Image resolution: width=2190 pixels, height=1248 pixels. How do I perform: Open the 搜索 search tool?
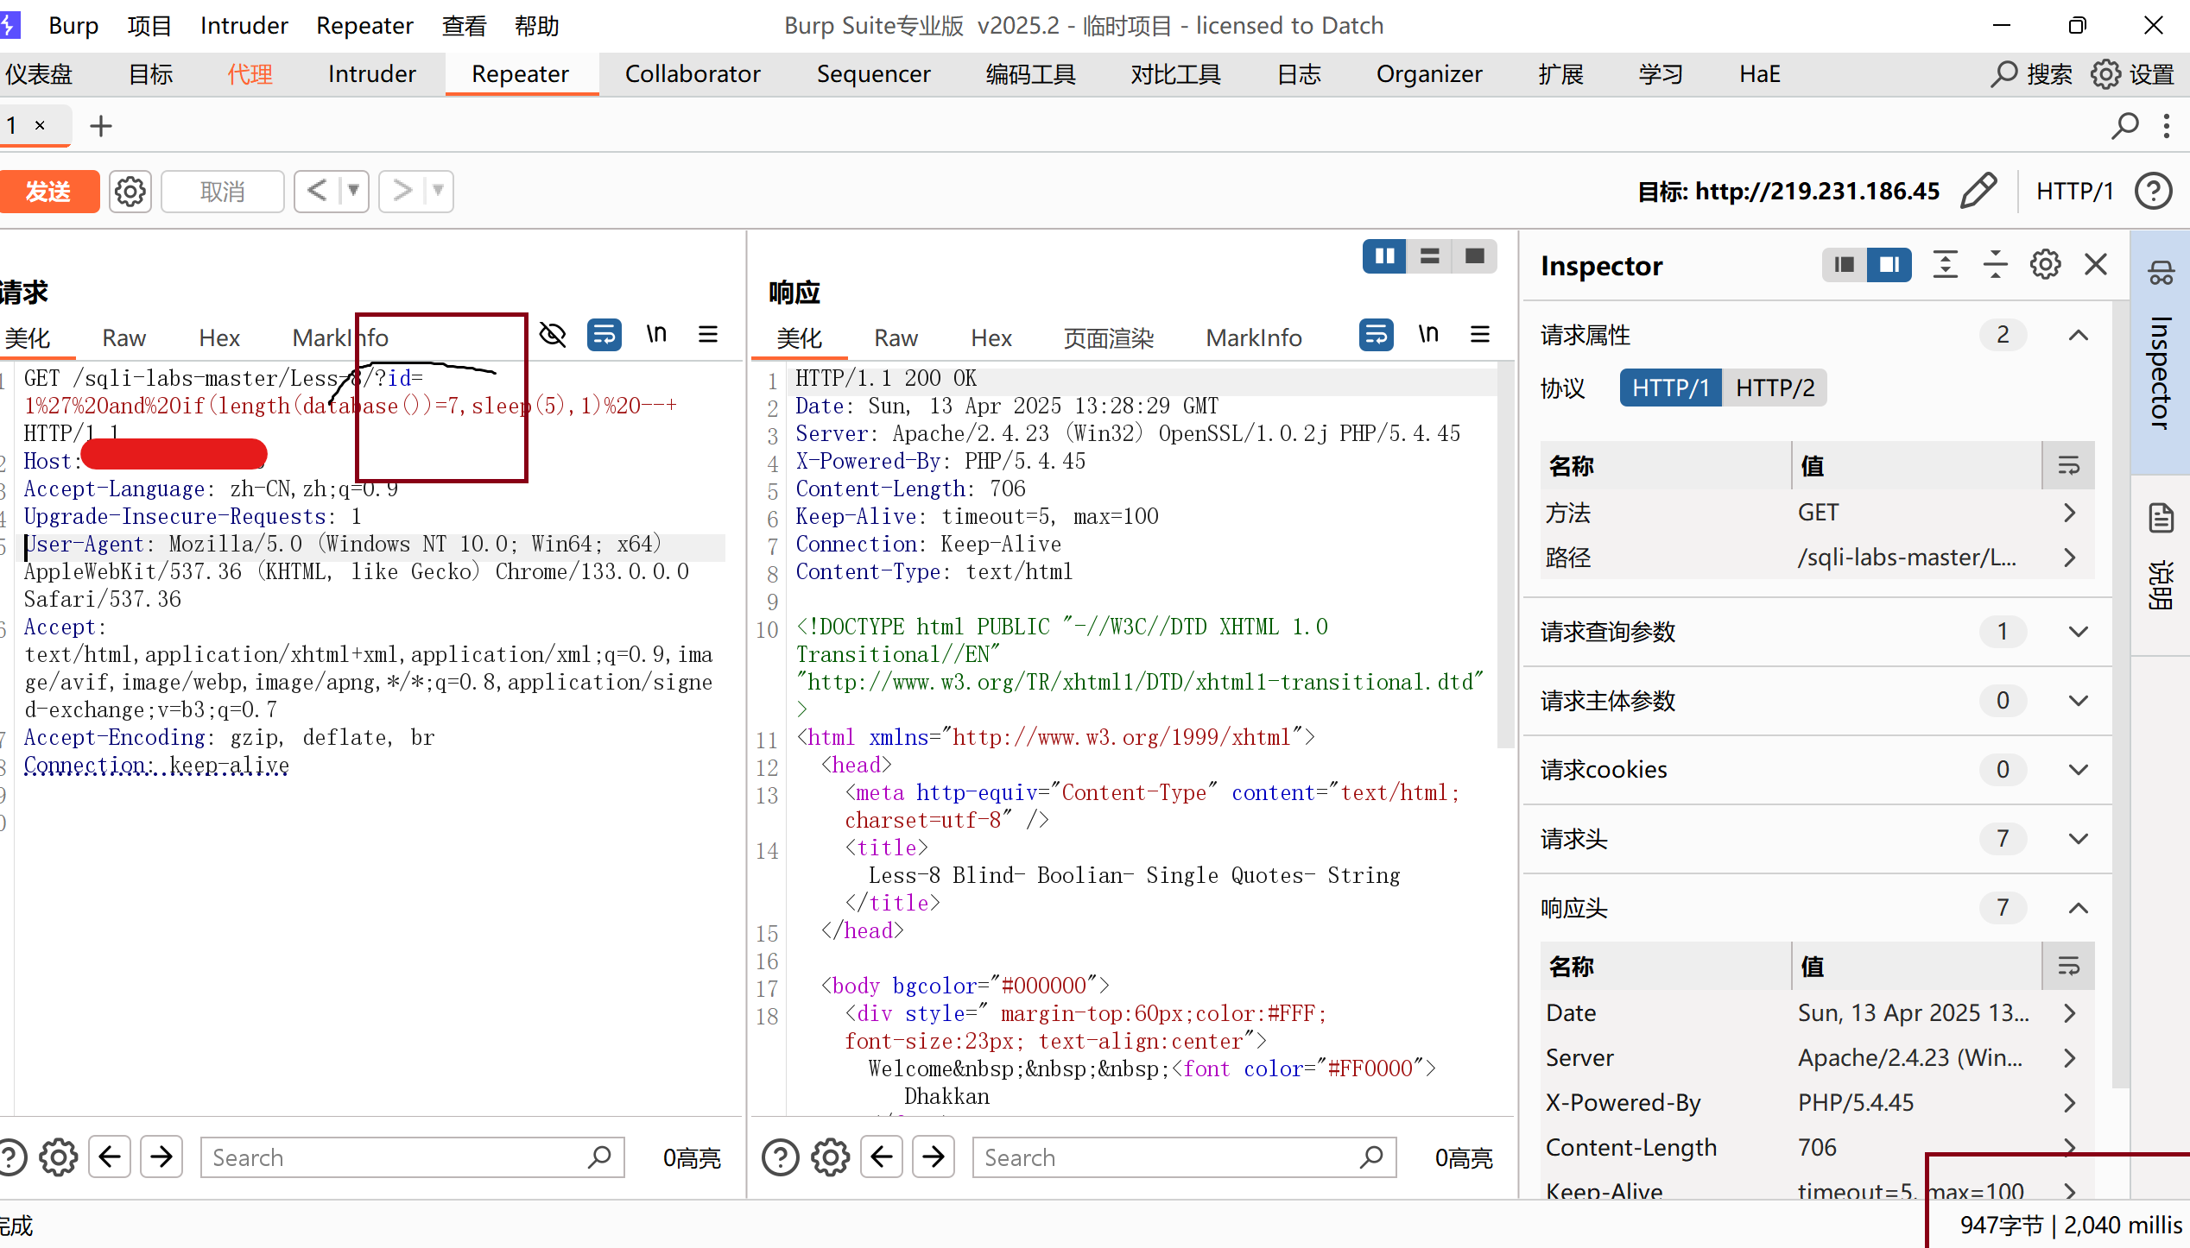(x=2030, y=74)
